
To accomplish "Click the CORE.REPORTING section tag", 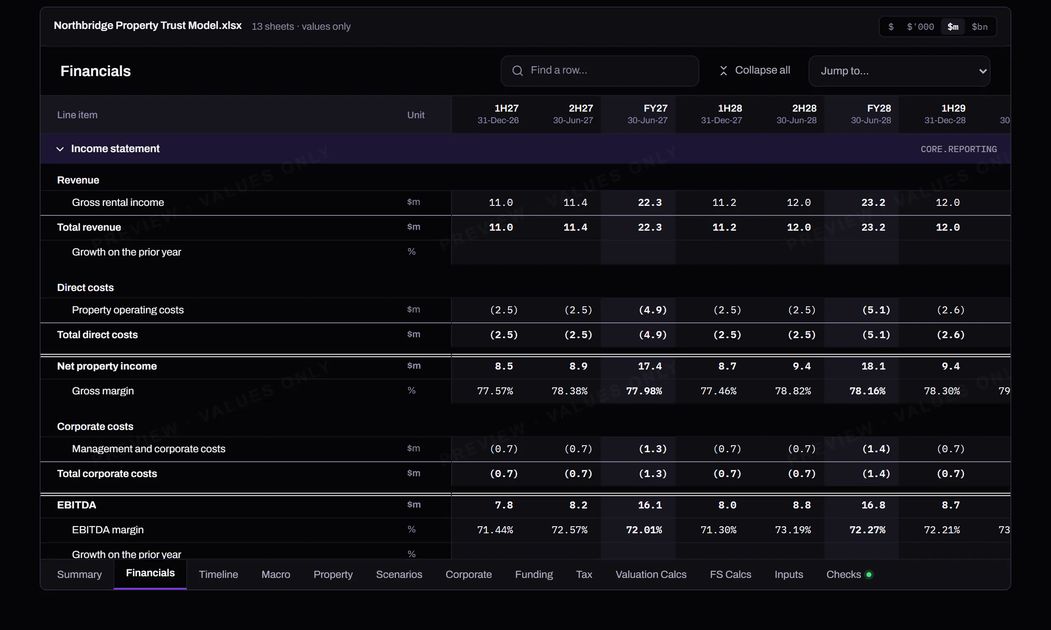I will pyautogui.click(x=958, y=149).
